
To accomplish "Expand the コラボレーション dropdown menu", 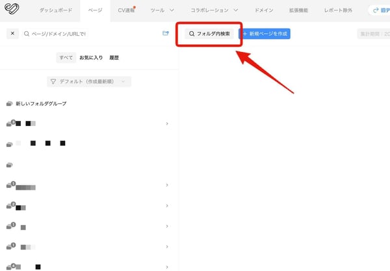I will [x=214, y=10].
